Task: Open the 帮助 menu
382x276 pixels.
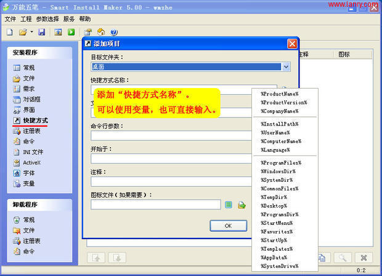Action: [85, 19]
